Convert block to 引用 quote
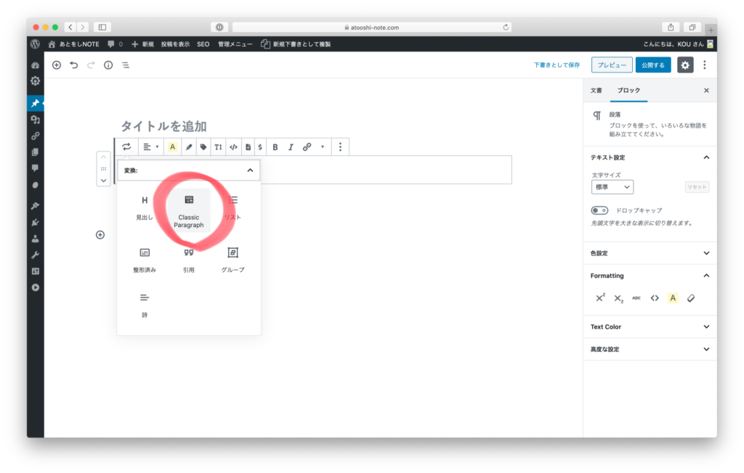Viewport: 744px width, 473px height. [189, 260]
